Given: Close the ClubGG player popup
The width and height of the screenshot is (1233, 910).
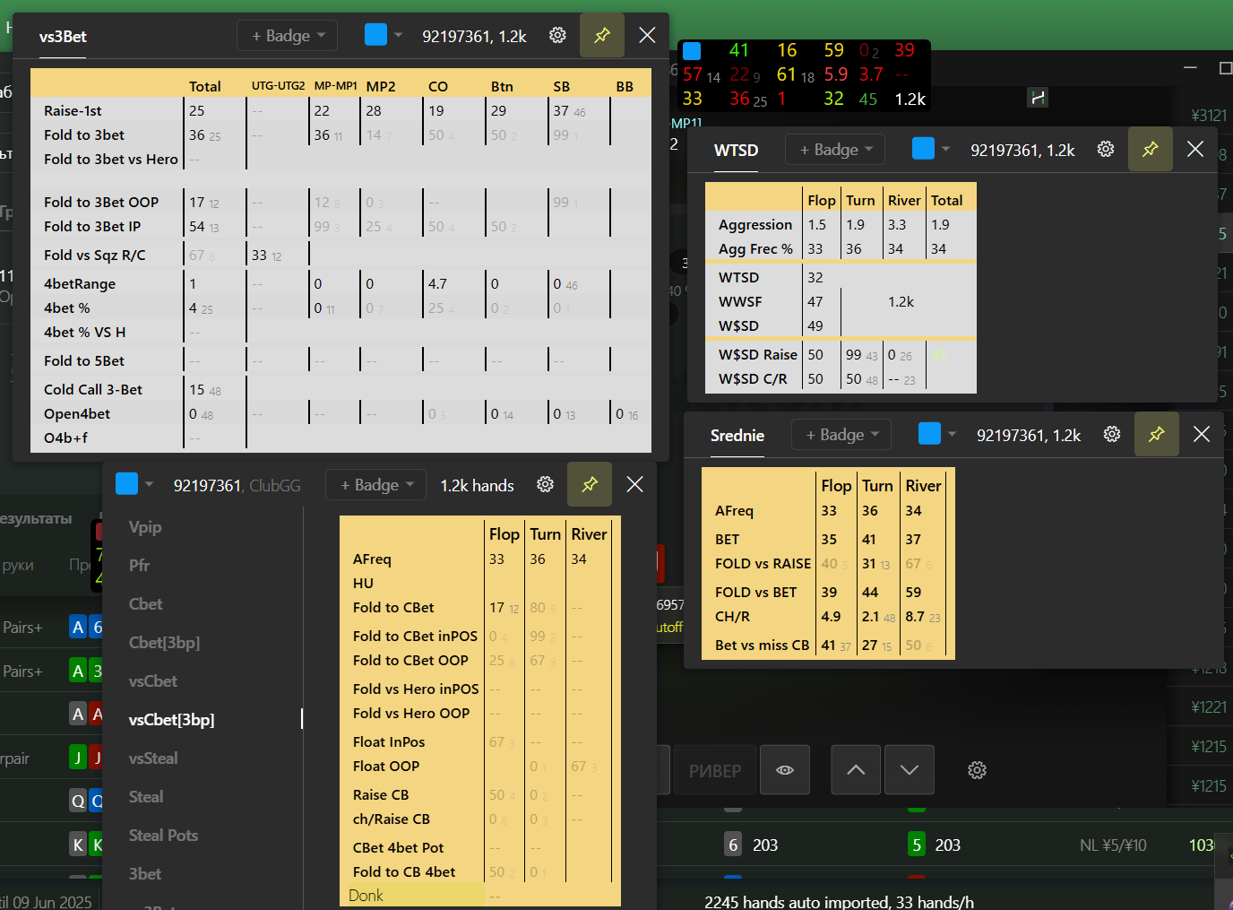Looking at the screenshot, I should point(634,484).
